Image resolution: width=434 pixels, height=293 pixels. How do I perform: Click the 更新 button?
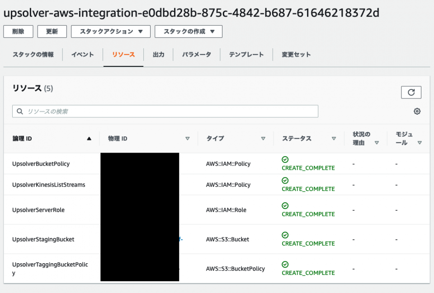coord(52,32)
